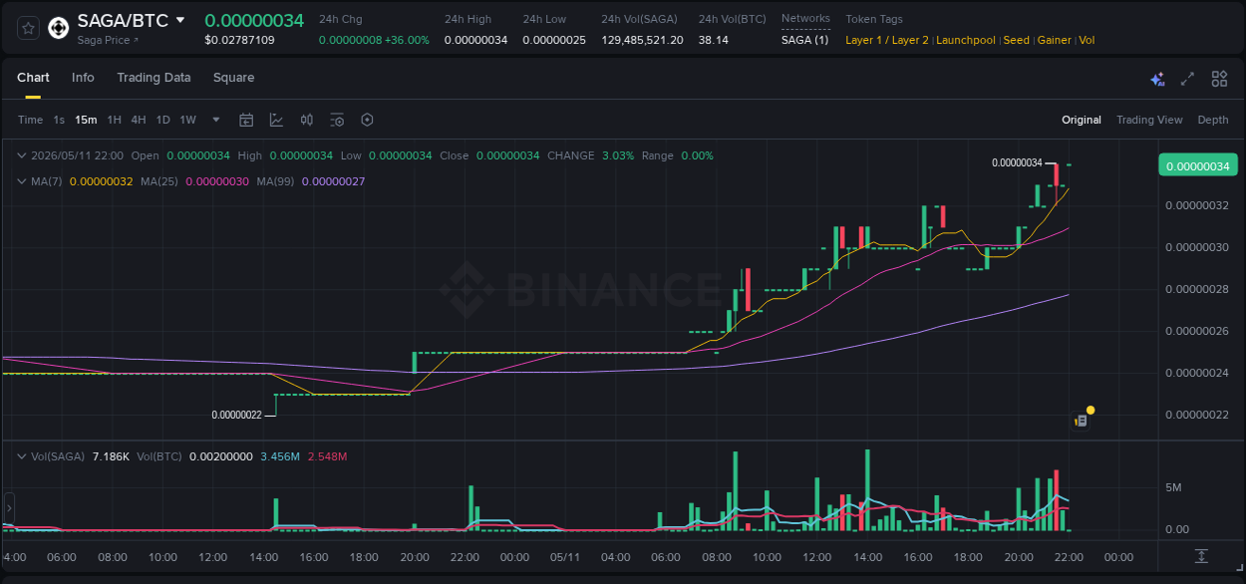Click the green current price label on axis

[x=1197, y=165]
